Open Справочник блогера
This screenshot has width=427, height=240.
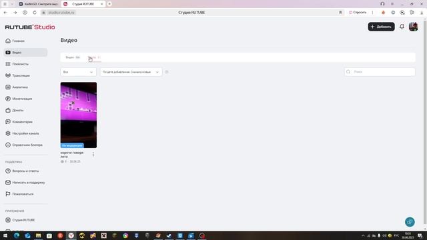click(24, 145)
